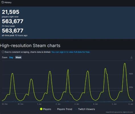The image size is (135, 114).
Task: Click the 5. Jan x-axis label
Action: point(114,104)
